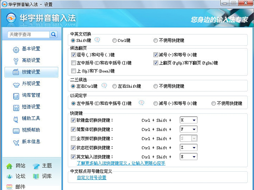
Task: Open 自定义符号设置 link
Action: pos(91,178)
